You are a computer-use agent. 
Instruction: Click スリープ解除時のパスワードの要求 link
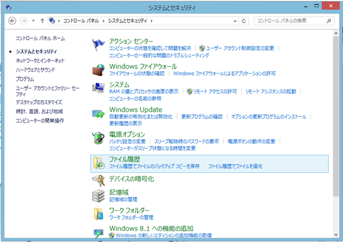(x=187, y=142)
